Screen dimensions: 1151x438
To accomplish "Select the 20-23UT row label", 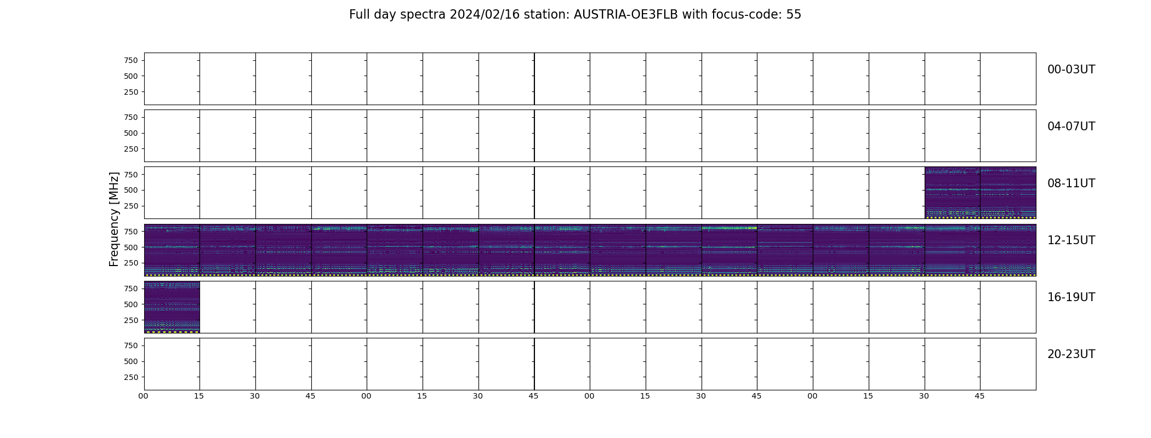I will [1071, 354].
